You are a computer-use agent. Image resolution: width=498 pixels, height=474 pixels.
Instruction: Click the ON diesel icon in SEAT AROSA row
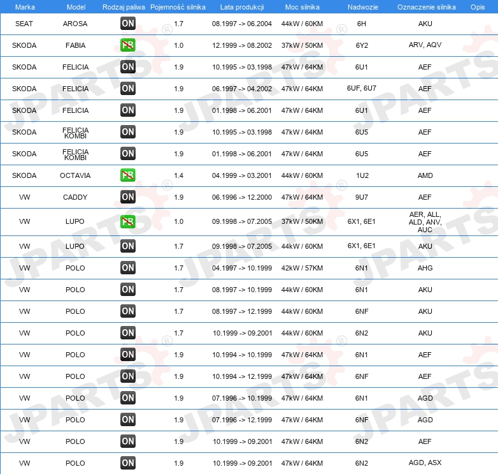tap(128, 23)
